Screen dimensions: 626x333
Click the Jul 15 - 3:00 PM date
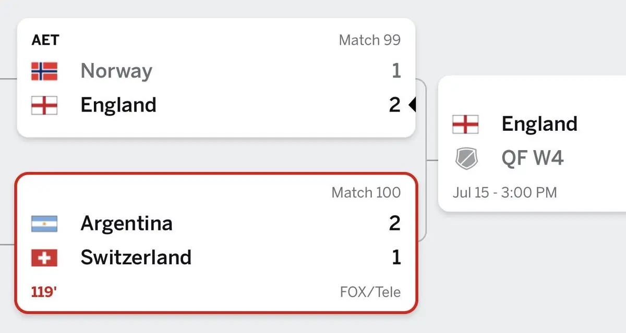[x=504, y=192]
